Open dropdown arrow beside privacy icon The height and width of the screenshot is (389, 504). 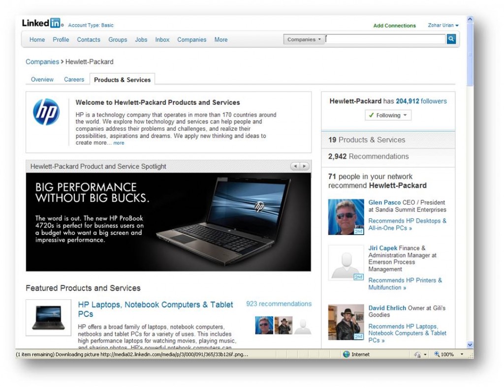click(425, 354)
